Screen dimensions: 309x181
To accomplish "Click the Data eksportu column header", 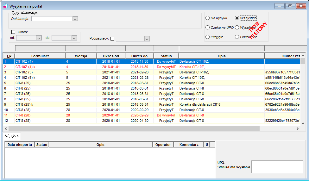I will pos(20,145).
